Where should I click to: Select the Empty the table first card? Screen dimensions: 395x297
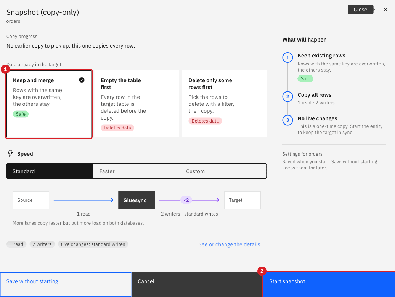coord(136,104)
